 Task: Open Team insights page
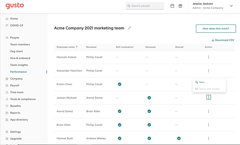click(x=19, y=65)
